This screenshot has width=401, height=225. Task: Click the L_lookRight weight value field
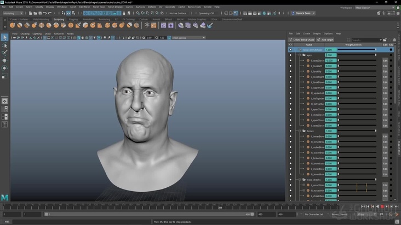(x=330, y=77)
